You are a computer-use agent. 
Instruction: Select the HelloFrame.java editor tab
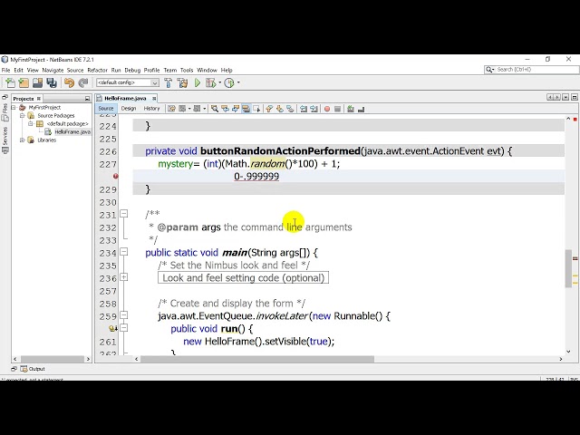tap(125, 98)
